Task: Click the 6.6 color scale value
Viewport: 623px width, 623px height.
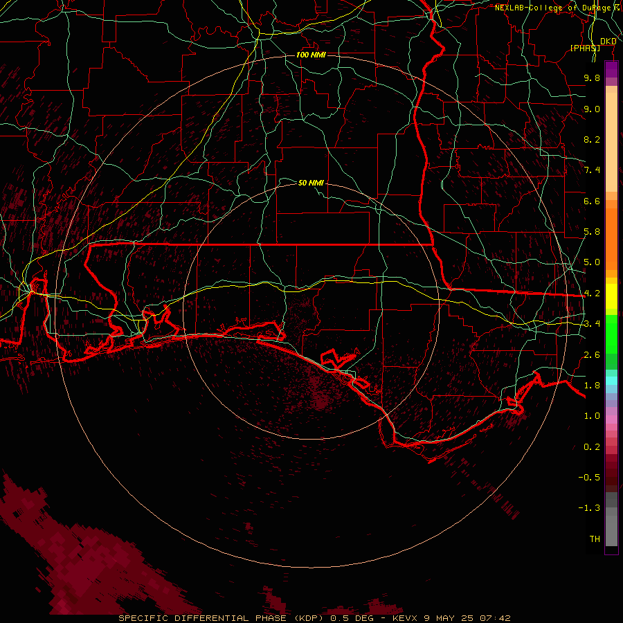Action: (592, 201)
